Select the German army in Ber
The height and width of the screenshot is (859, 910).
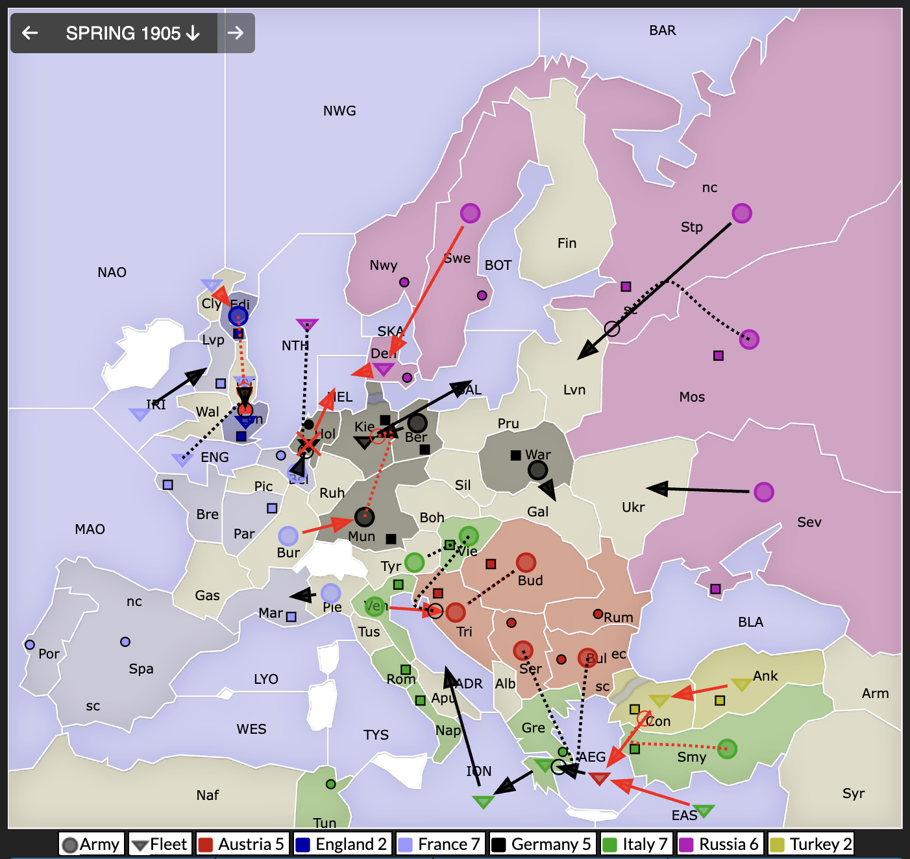tap(417, 423)
